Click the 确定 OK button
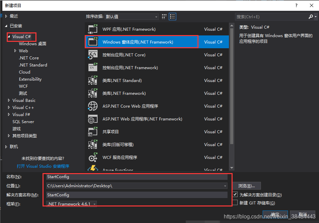This screenshot has width=319, height=223. coord(275,215)
